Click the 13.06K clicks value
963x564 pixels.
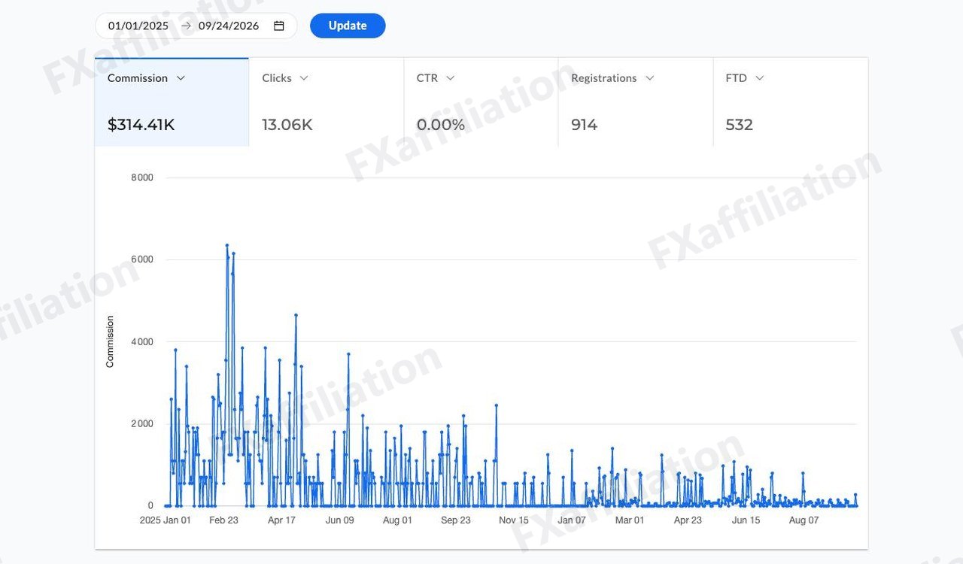[287, 125]
